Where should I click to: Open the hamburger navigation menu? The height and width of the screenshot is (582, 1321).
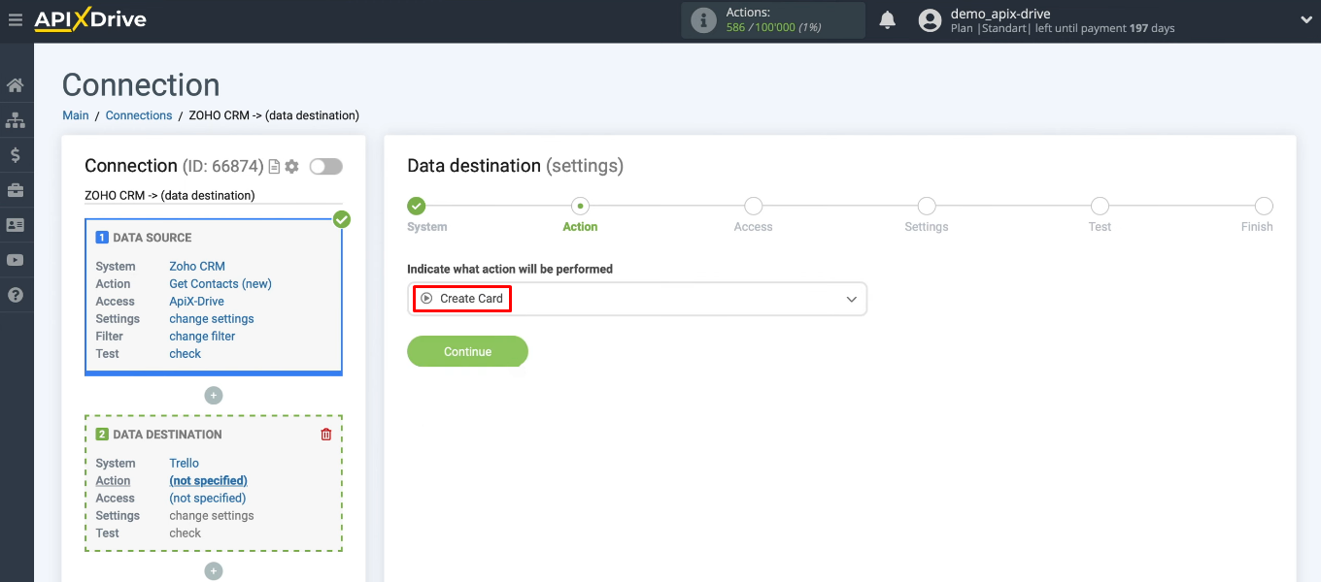pyautogui.click(x=16, y=18)
